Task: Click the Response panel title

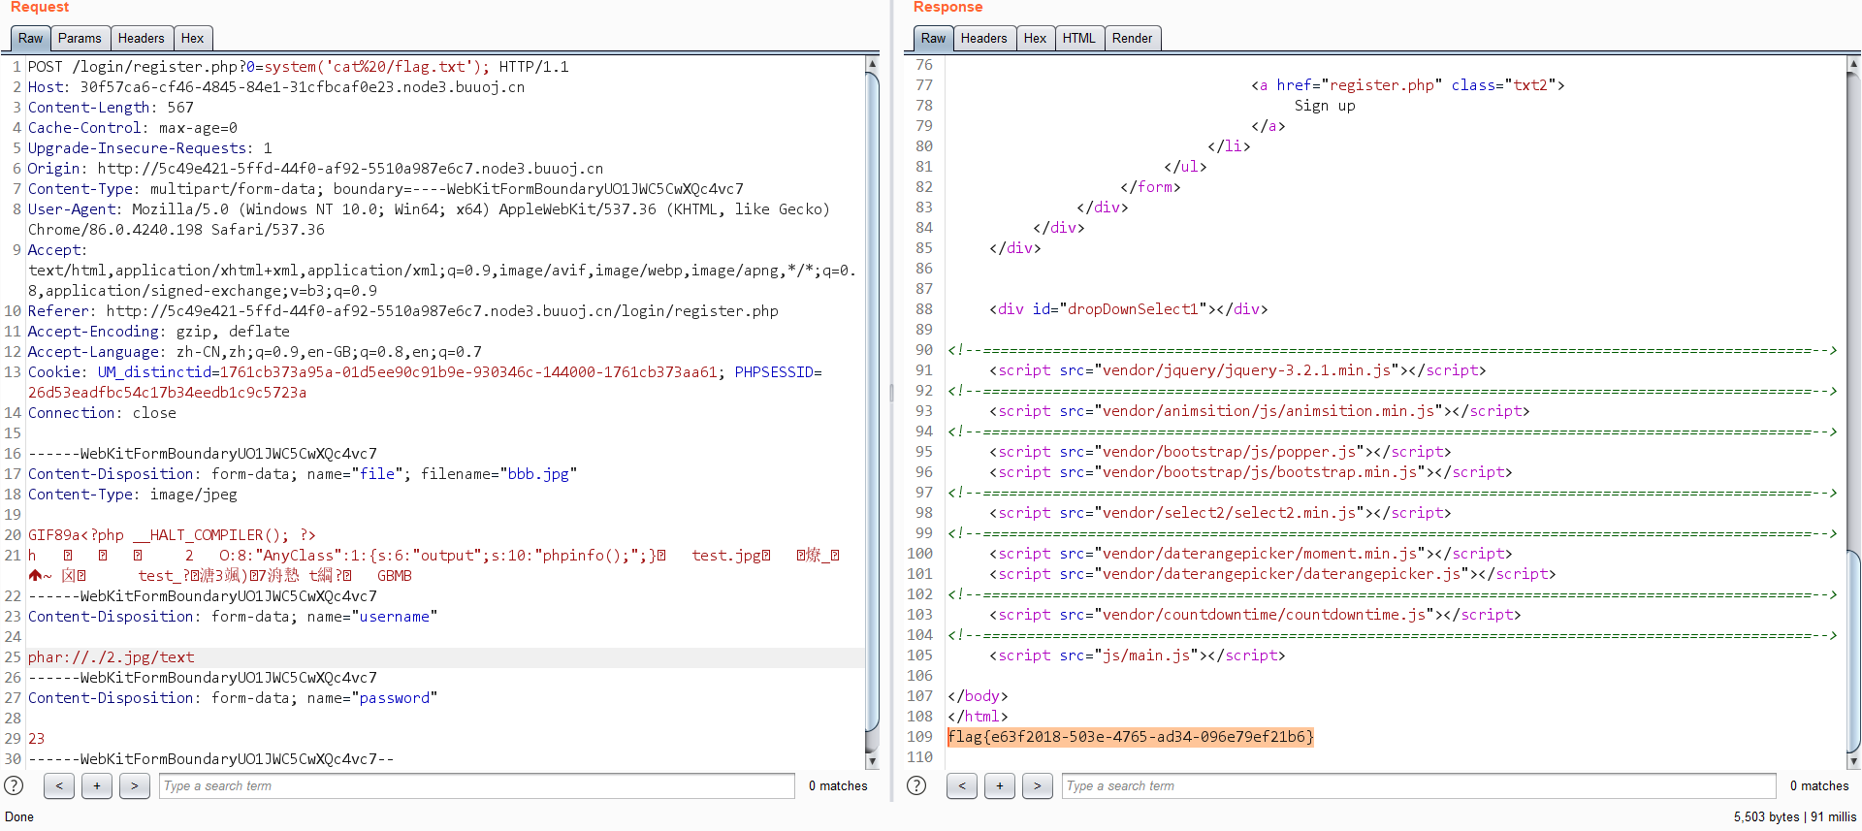Action: 947,8
